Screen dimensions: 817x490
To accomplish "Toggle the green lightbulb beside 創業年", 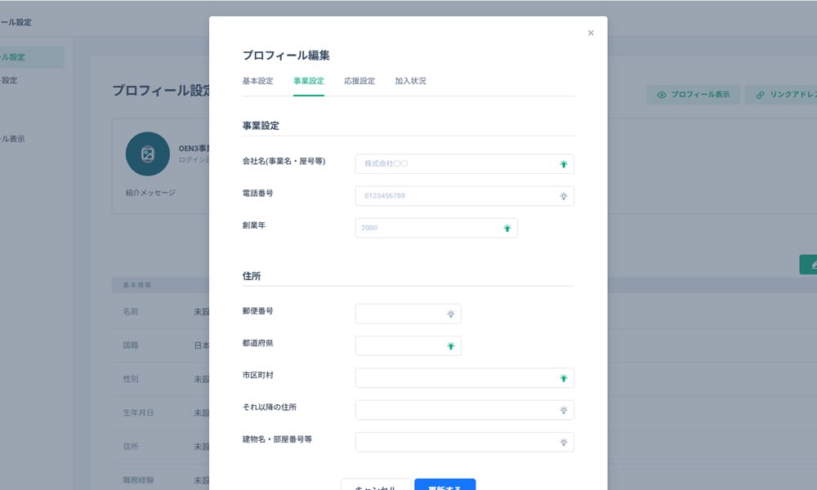I will pos(507,229).
